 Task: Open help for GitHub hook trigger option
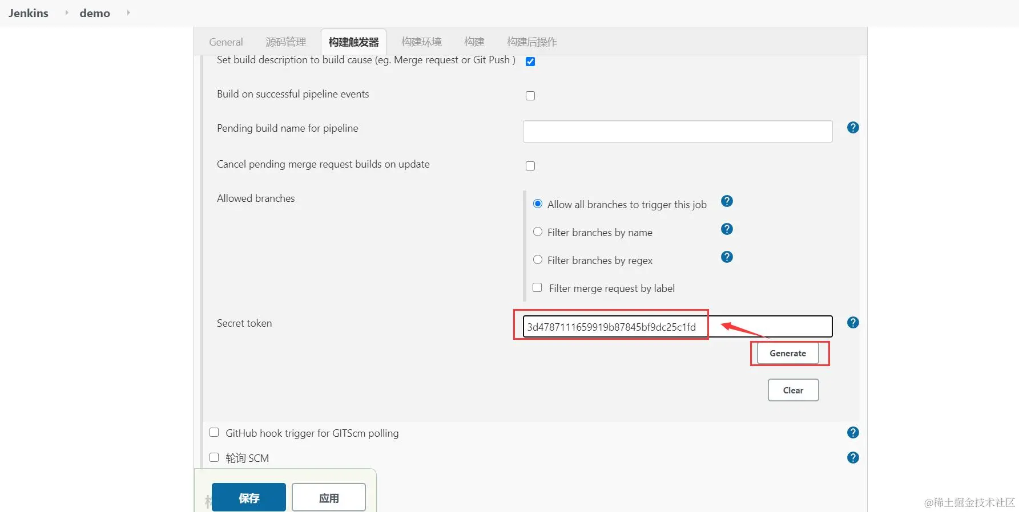(853, 433)
